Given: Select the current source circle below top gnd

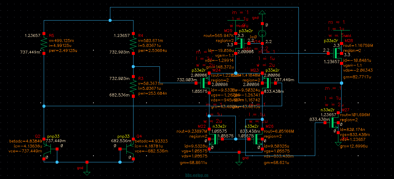Looking at the screenshot, I should [262, 33].
